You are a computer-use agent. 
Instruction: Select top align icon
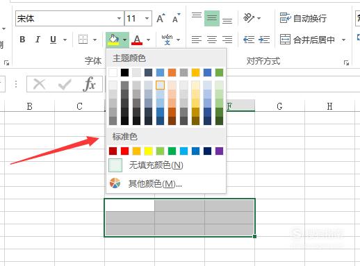[197, 16]
